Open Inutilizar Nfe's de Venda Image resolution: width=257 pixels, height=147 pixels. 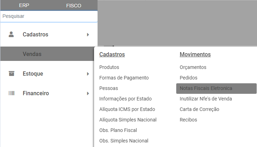point(206,99)
